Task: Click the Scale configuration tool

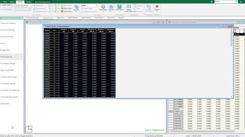Action: click(137, 8)
